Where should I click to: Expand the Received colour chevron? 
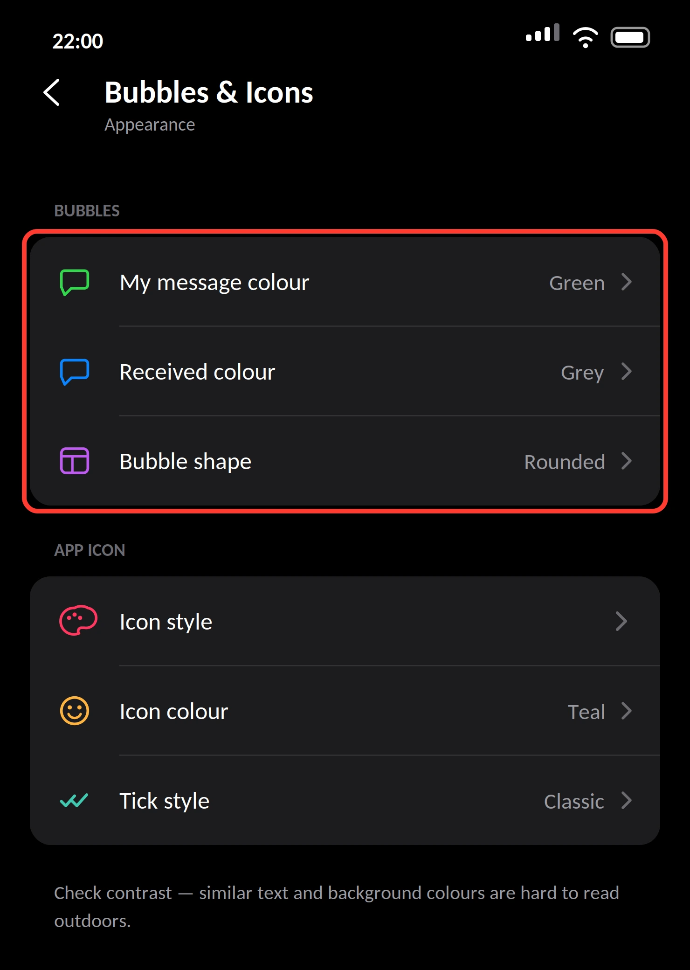click(x=627, y=372)
